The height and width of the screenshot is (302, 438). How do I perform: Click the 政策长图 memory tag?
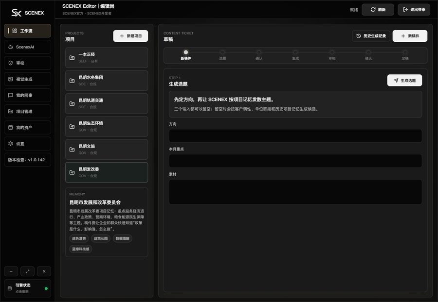[101, 238]
